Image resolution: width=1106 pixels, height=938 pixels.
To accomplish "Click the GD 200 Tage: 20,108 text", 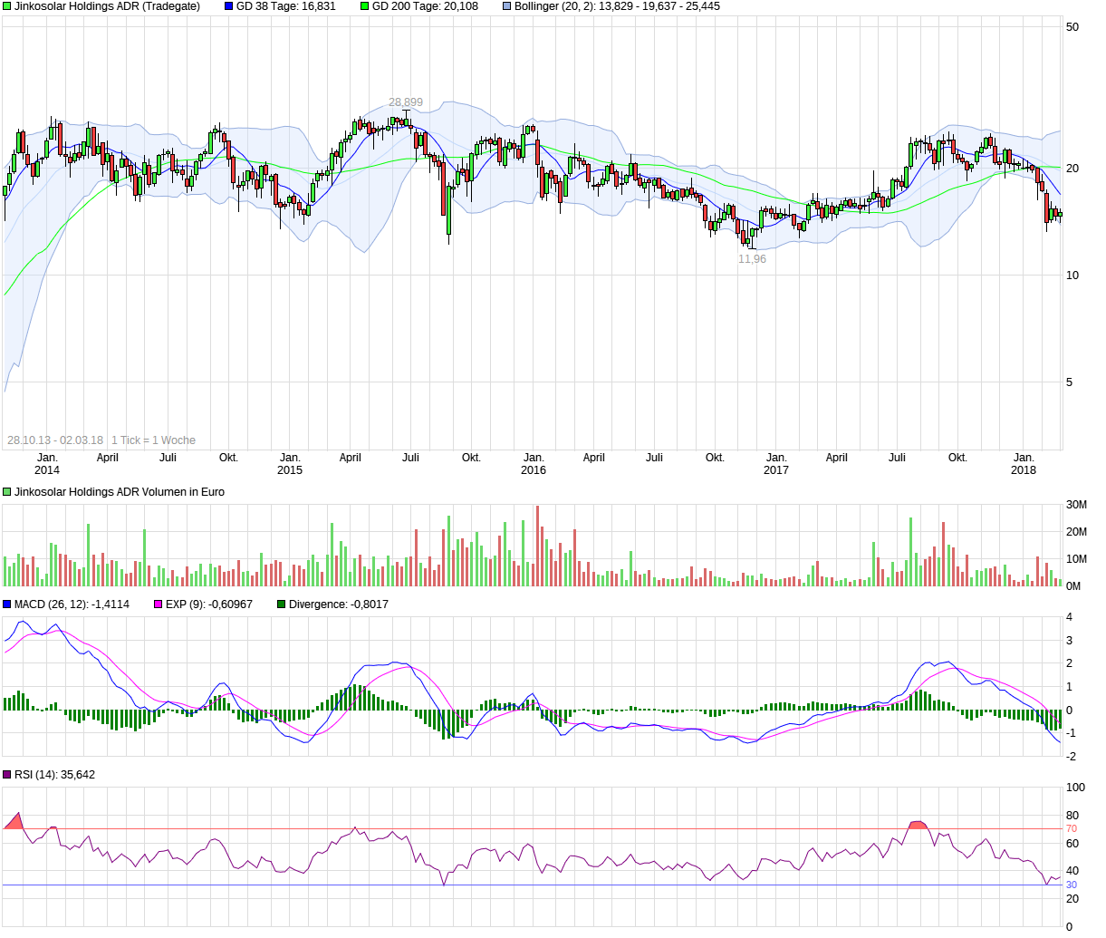I will pyautogui.click(x=425, y=6).
